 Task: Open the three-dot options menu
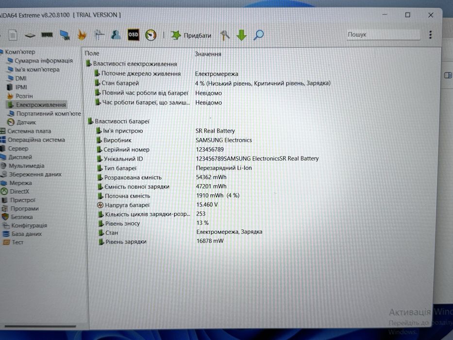pyautogui.click(x=430, y=34)
